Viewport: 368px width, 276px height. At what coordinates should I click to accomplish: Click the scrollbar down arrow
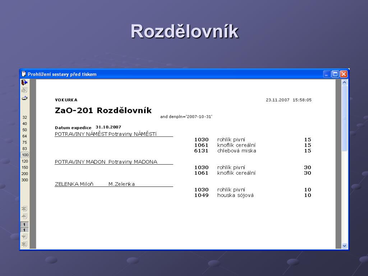coord(344,246)
